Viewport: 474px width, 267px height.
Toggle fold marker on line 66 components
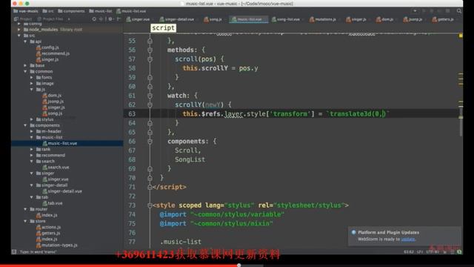point(150,142)
